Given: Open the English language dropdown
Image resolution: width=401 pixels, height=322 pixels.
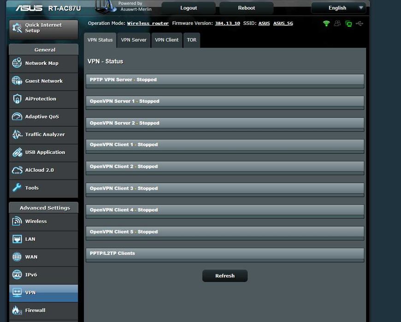Looking at the screenshot, I should tap(338, 8).
